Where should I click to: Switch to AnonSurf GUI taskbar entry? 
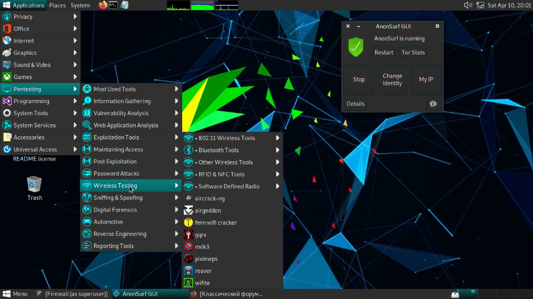(x=149, y=293)
